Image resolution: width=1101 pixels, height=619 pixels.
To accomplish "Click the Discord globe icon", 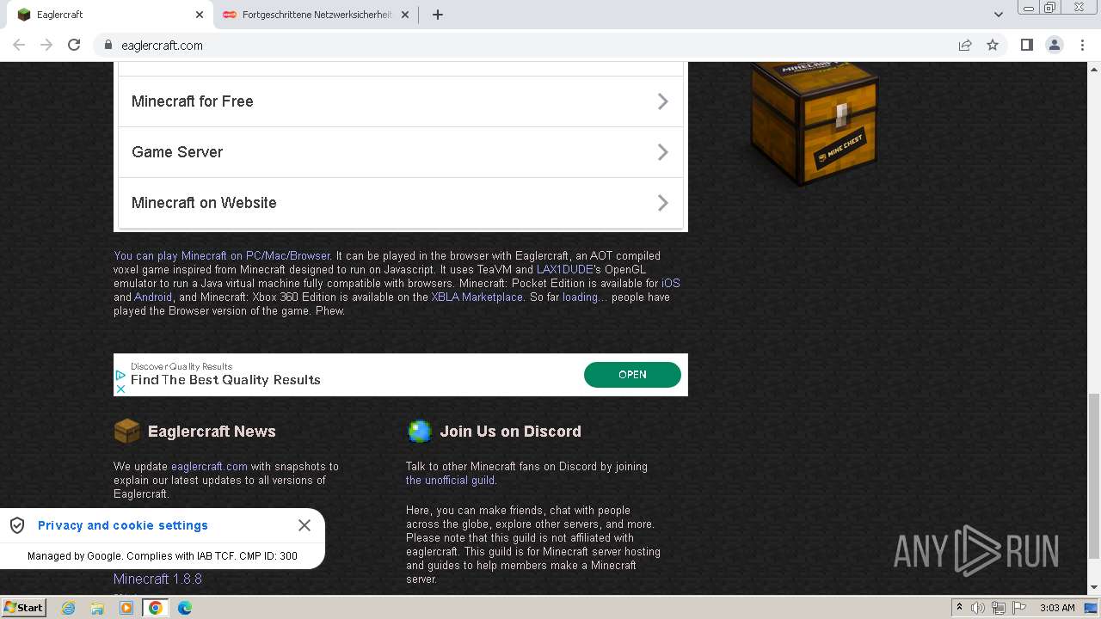I will 419,431.
